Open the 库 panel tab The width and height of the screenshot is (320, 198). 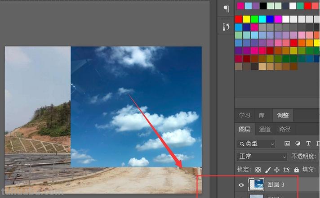[262, 115]
